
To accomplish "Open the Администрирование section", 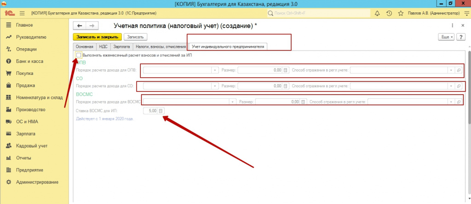I will click(37, 182).
